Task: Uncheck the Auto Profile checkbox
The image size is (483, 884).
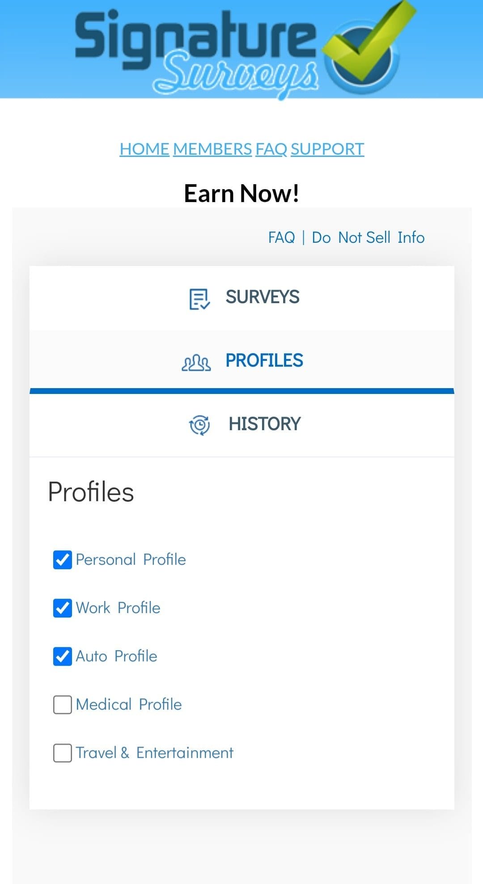Action: coord(62,656)
